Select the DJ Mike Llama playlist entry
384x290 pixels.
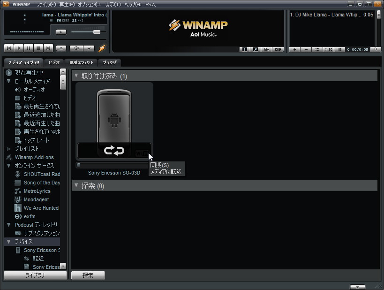click(x=331, y=15)
